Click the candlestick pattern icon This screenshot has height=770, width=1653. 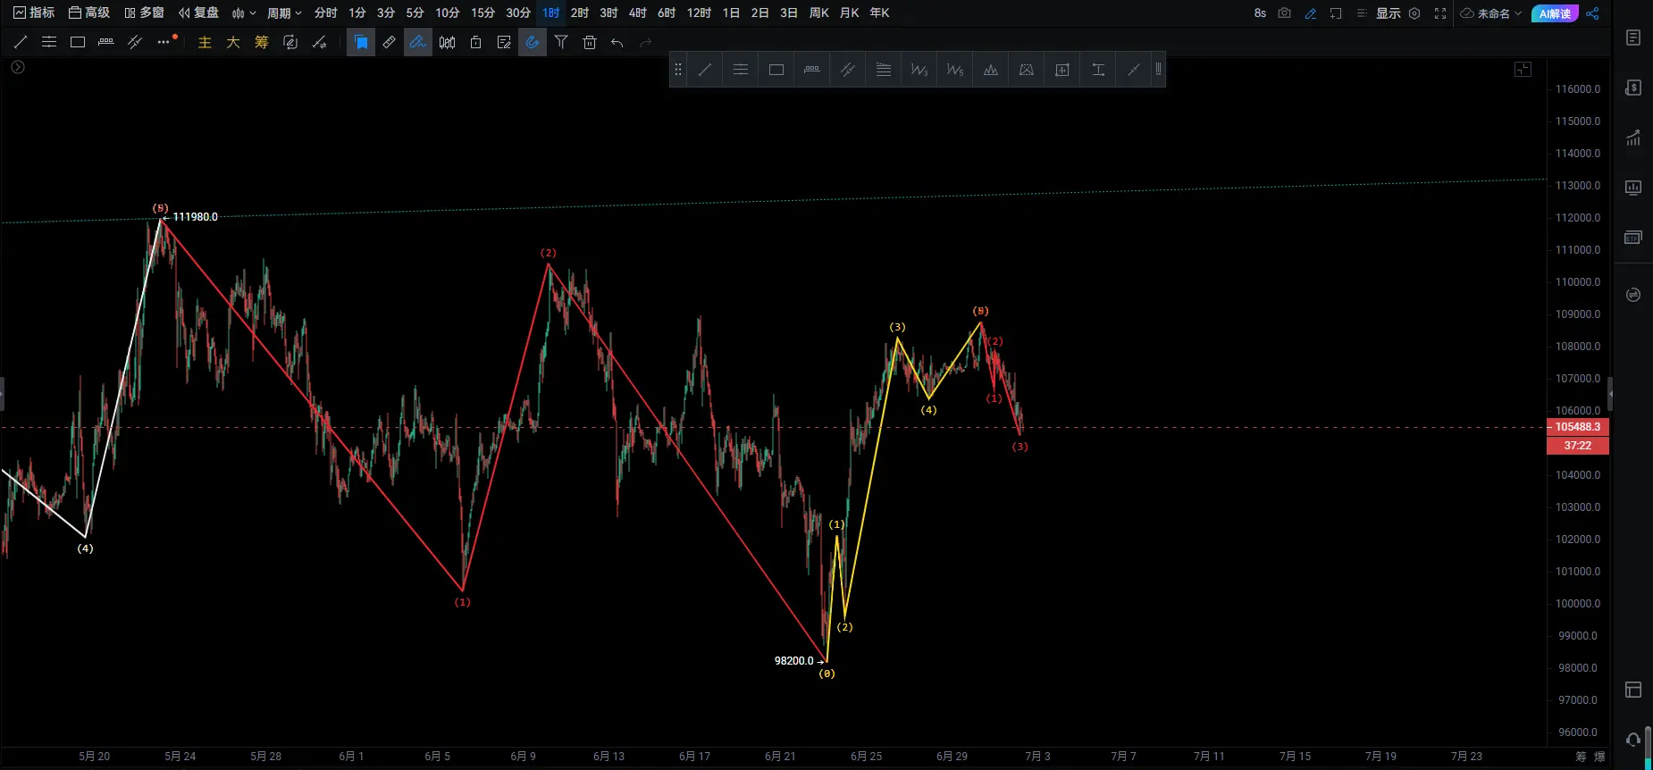[447, 42]
